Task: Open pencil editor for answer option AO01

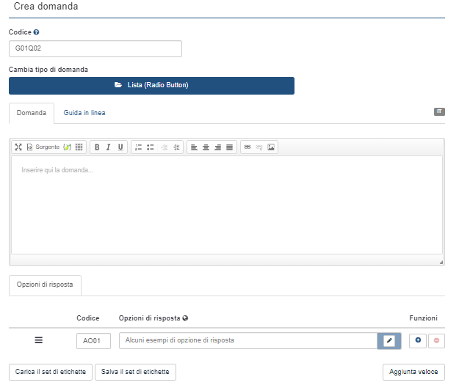Action: click(x=389, y=341)
